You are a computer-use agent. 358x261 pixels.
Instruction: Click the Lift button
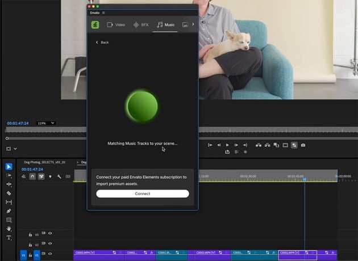[259, 145]
